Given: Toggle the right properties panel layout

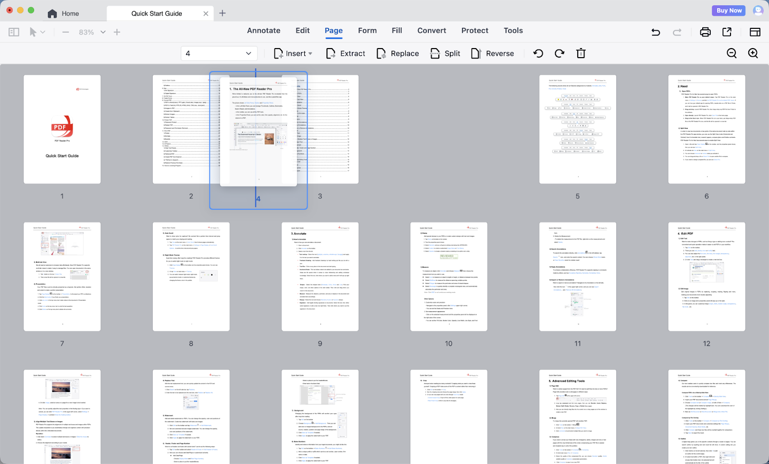Looking at the screenshot, I should coord(755,32).
